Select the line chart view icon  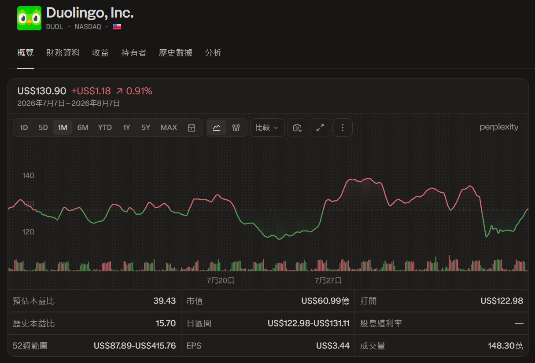[217, 128]
